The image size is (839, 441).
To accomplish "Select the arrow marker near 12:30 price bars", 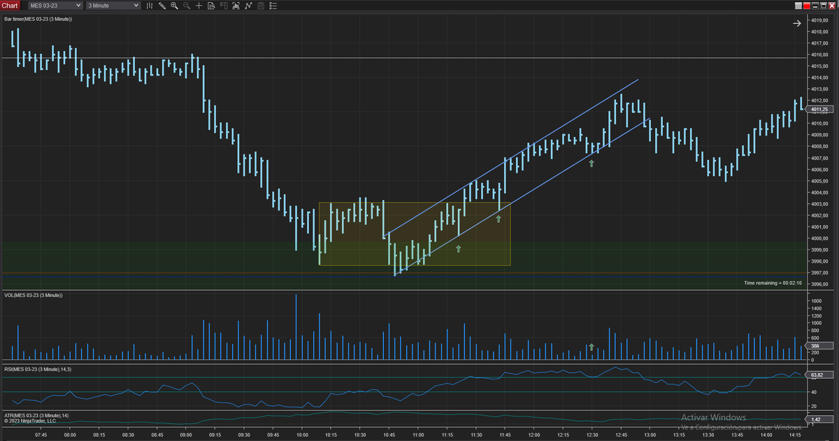I will (591, 163).
